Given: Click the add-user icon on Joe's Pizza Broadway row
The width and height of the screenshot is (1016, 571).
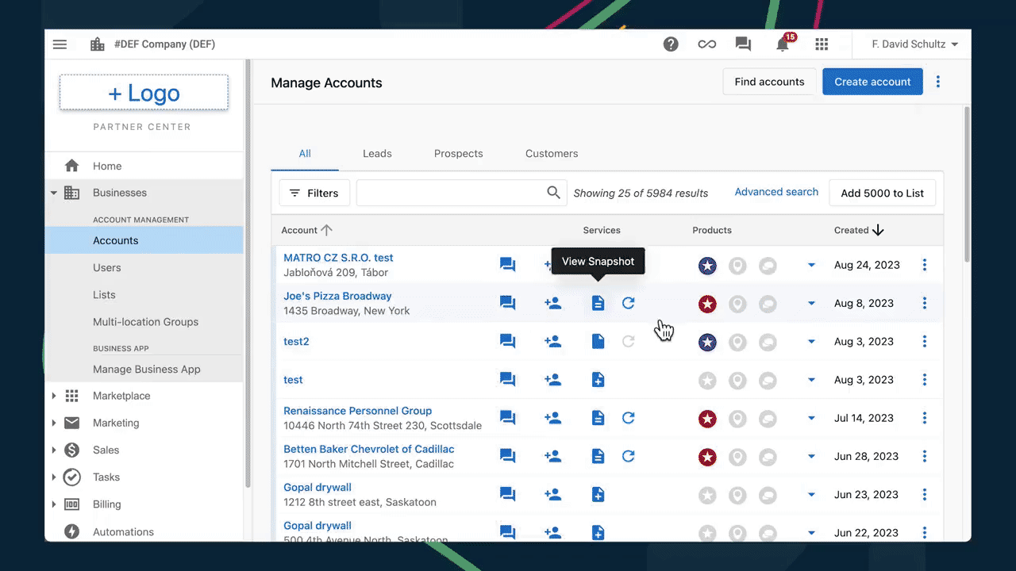Looking at the screenshot, I should [x=553, y=303].
